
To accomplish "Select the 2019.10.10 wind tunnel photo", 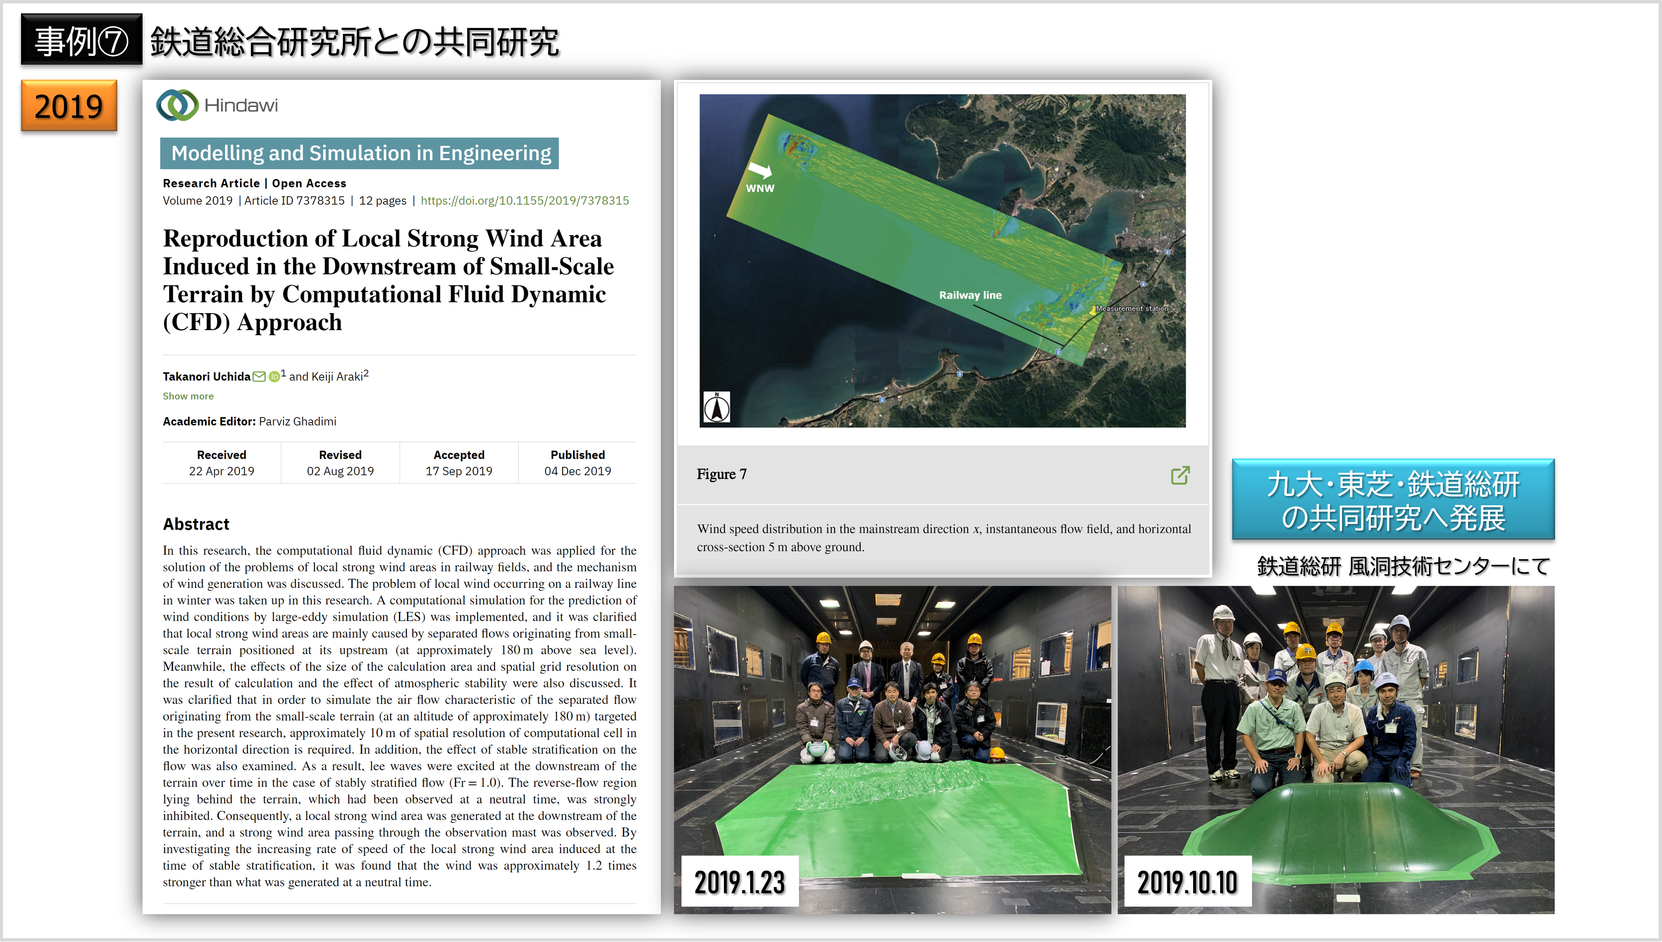I will pos(1336,750).
